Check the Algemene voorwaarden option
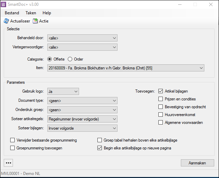Viewport: 219px width, 178px height. click(161, 123)
